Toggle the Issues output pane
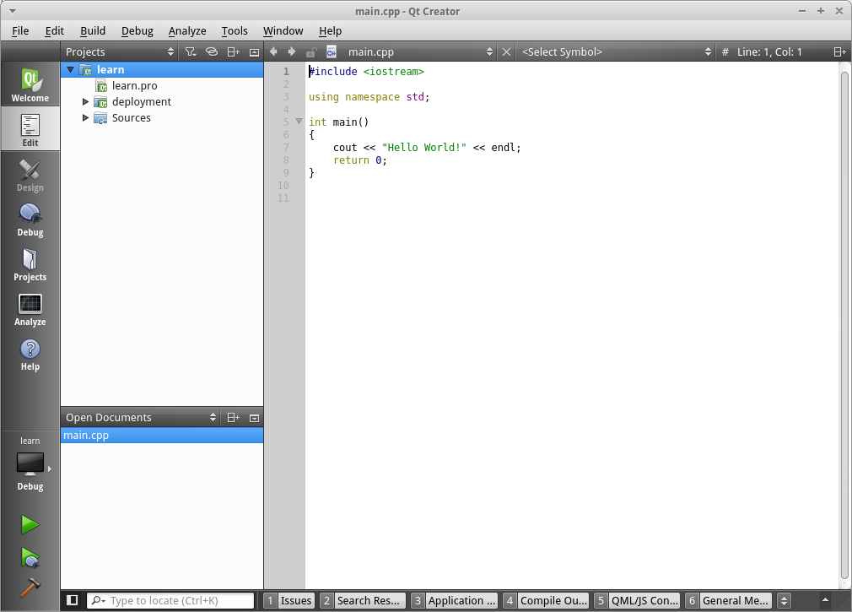 (x=289, y=600)
